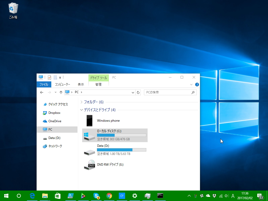Open the Wi-Fi network tray icon
Image resolution: width=268 pixels, height=201 pixels.
click(221, 196)
